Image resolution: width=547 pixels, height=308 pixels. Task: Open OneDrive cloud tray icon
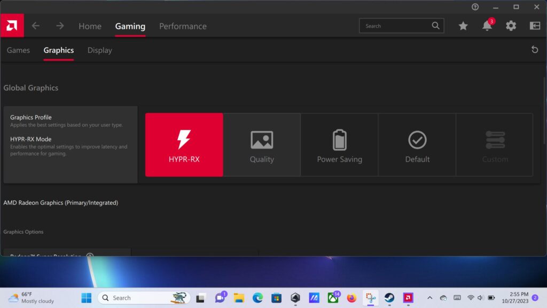(x=443, y=298)
